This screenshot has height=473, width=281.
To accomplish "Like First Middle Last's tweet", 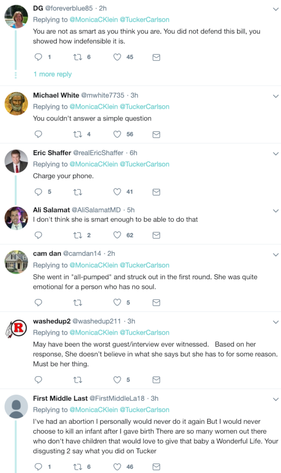I will 117,467.
